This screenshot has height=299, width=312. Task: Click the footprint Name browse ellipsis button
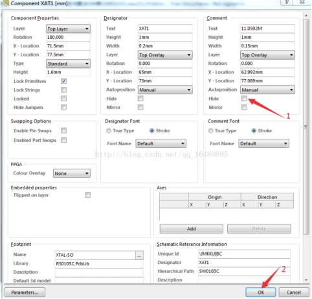coord(139,256)
